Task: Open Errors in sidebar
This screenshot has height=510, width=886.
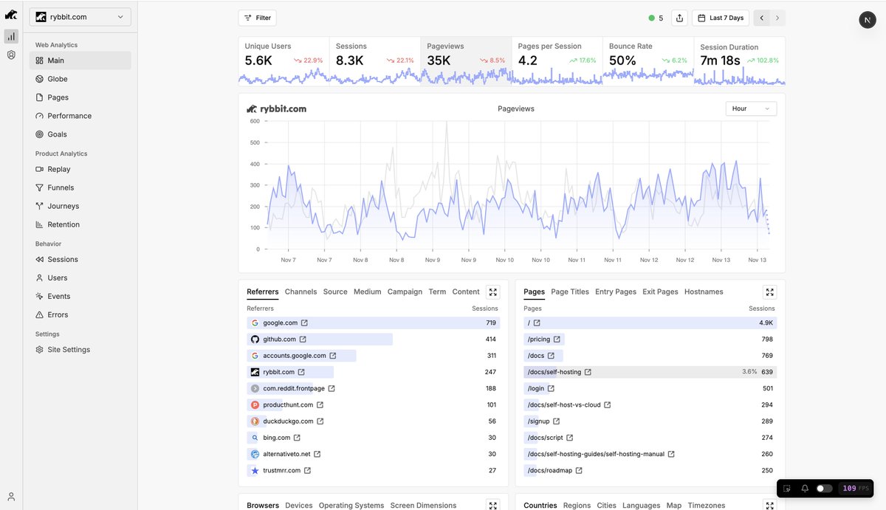Action: pos(80,314)
